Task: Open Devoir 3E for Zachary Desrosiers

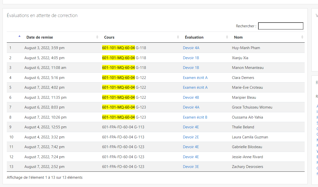Action: click(191, 166)
